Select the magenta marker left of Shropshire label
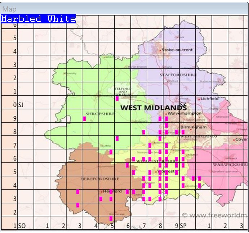 pos(84,119)
